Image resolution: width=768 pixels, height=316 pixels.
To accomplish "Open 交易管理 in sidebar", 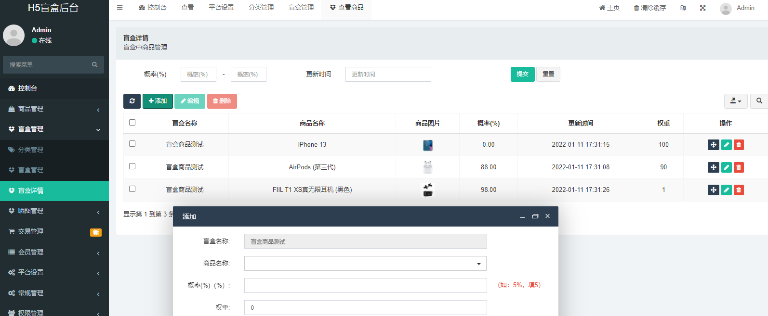I will [x=54, y=232].
